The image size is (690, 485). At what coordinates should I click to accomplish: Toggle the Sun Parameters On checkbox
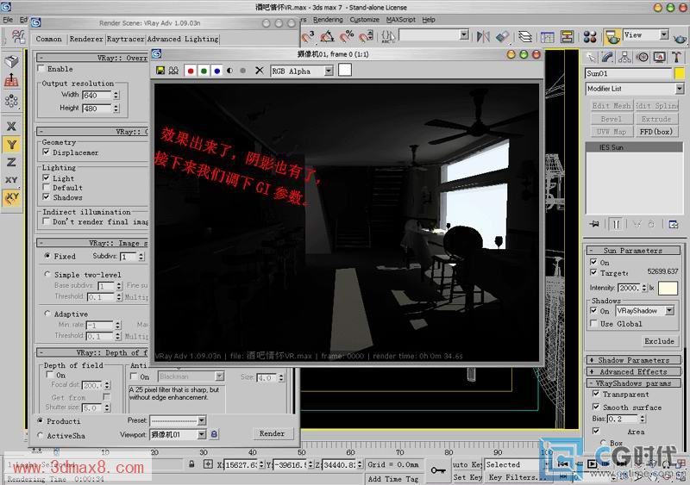coord(593,262)
